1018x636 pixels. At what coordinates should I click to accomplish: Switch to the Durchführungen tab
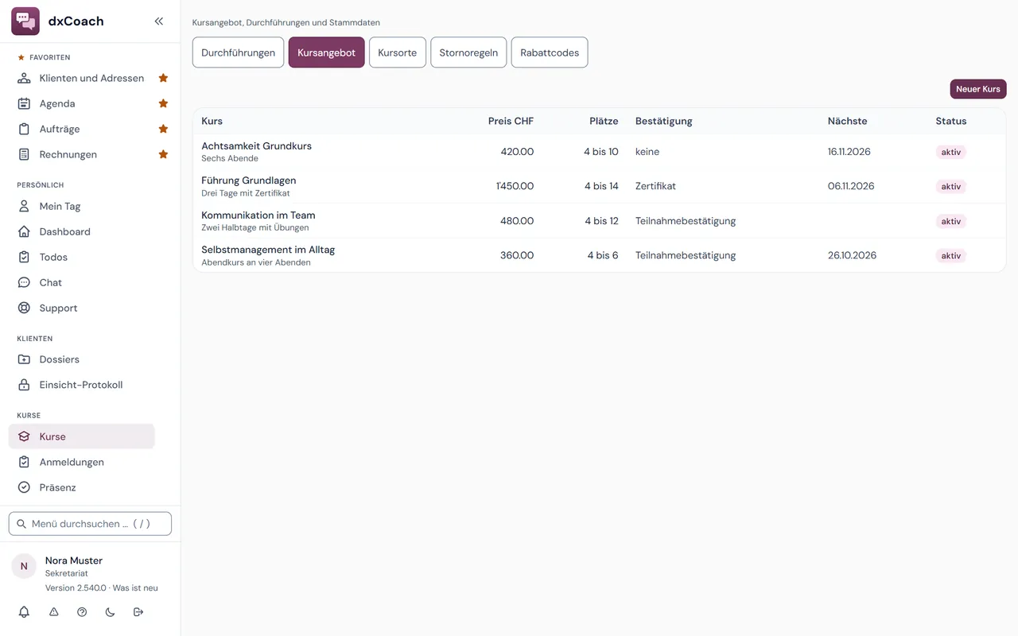pos(238,52)
